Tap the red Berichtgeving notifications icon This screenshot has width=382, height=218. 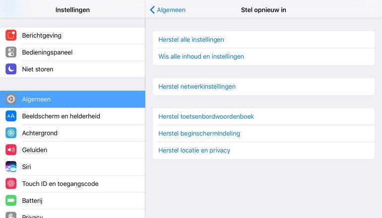11,36
